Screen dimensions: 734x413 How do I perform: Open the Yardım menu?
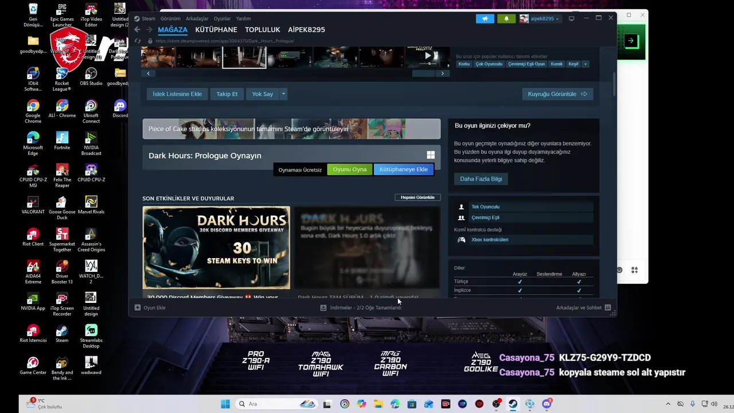tap(243, 18)
